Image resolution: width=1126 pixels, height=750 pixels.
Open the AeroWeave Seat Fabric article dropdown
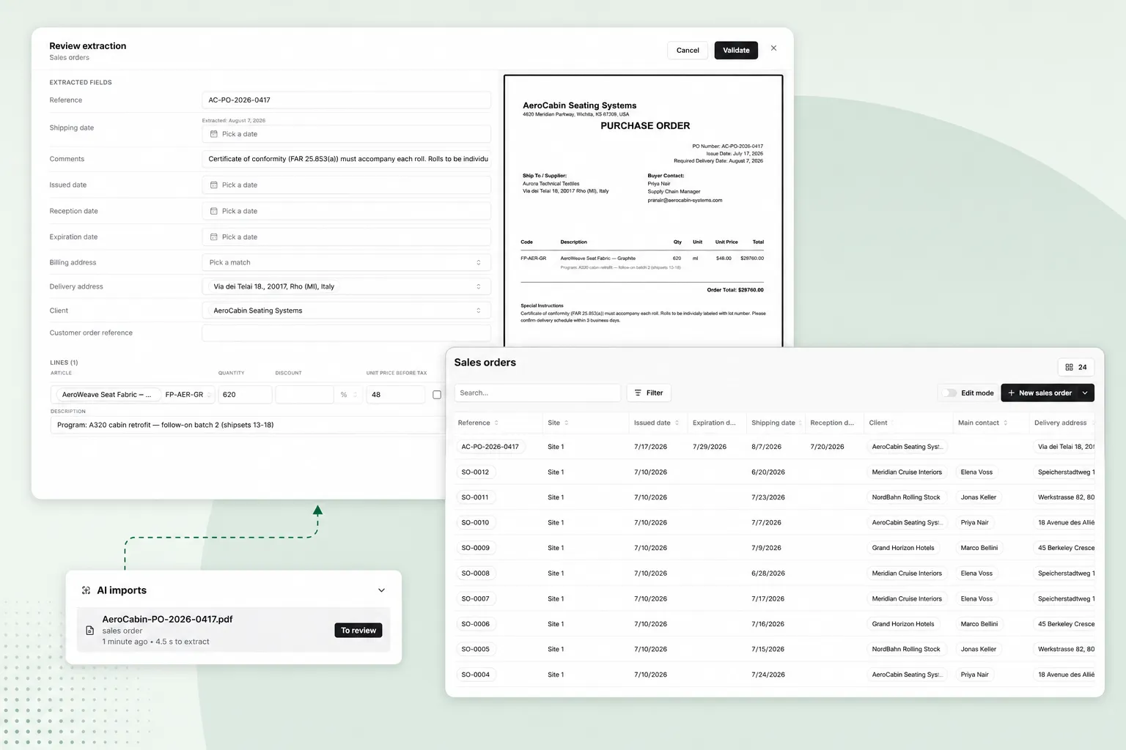point(133,395)
